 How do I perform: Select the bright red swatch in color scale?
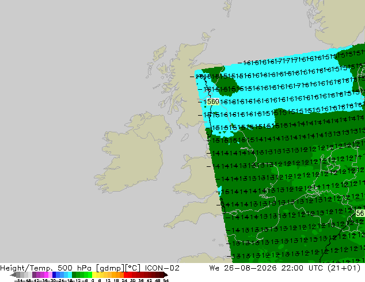tap(126, 275)
